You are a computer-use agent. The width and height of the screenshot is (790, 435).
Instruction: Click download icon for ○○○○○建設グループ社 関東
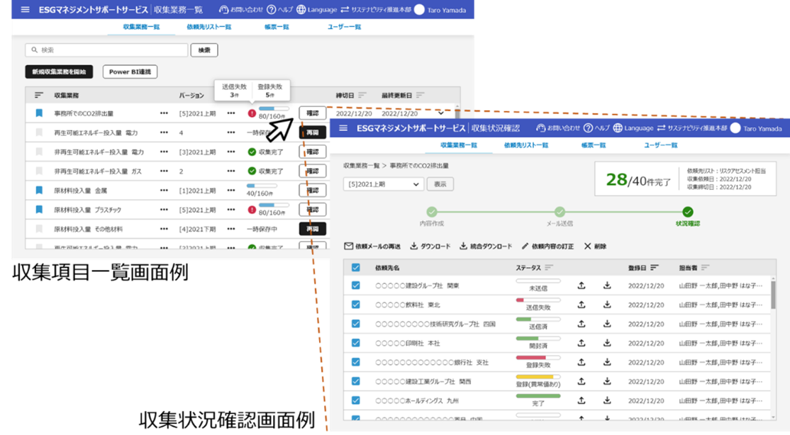coord(607,286)
